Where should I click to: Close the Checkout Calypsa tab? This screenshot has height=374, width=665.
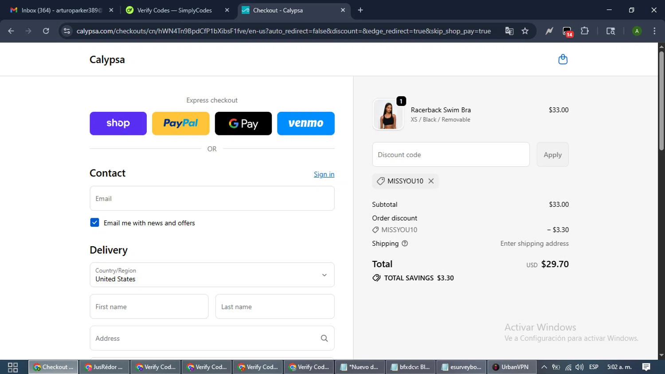click(343, 10)
